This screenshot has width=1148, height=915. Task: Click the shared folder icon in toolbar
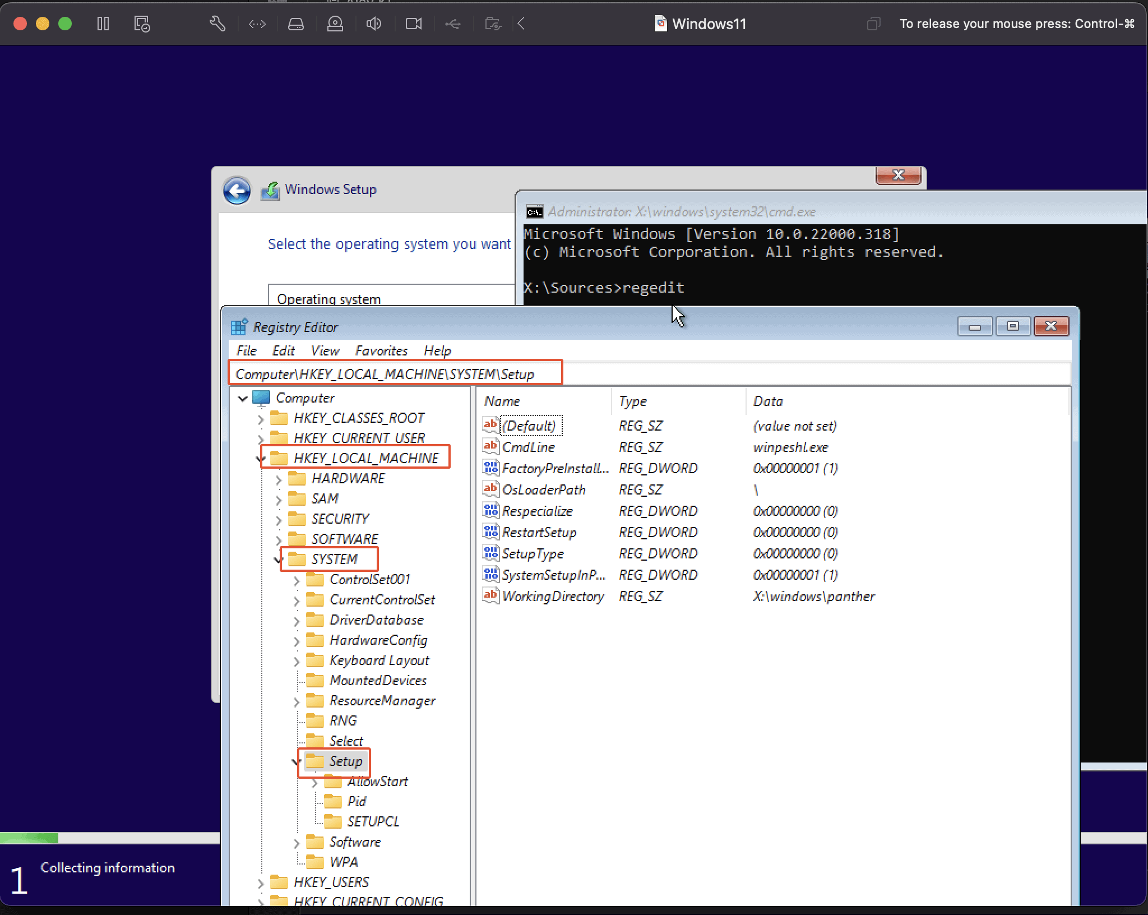point(493,24)
